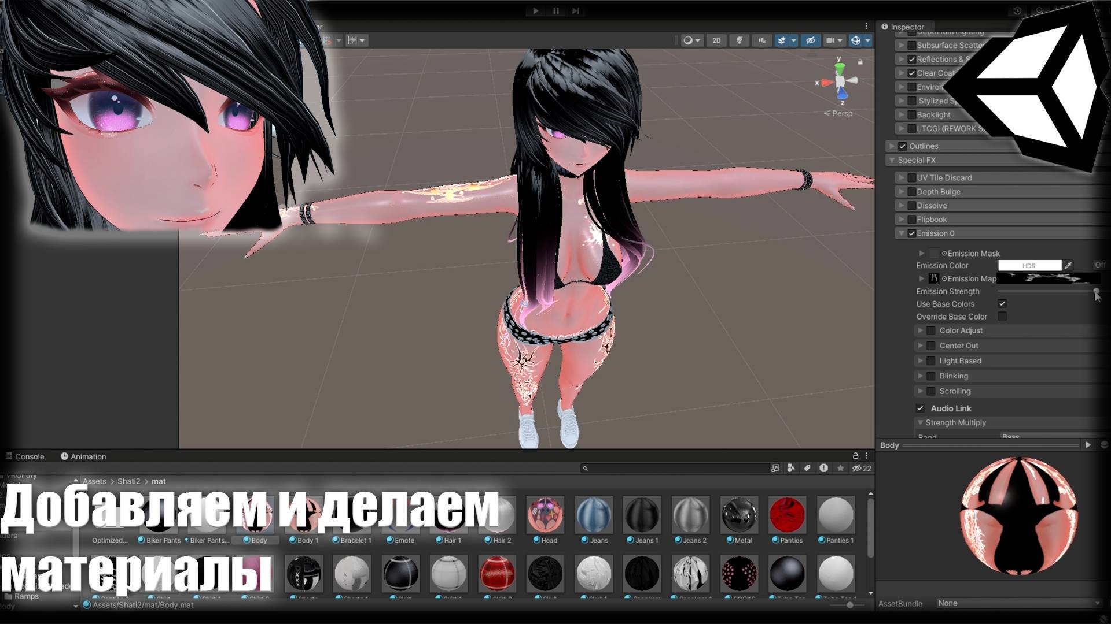The height and width of the screenshot is (624, 1111).
Task: Toggle the Override Base Color checkbox
Action: [x=1003, y=316]
